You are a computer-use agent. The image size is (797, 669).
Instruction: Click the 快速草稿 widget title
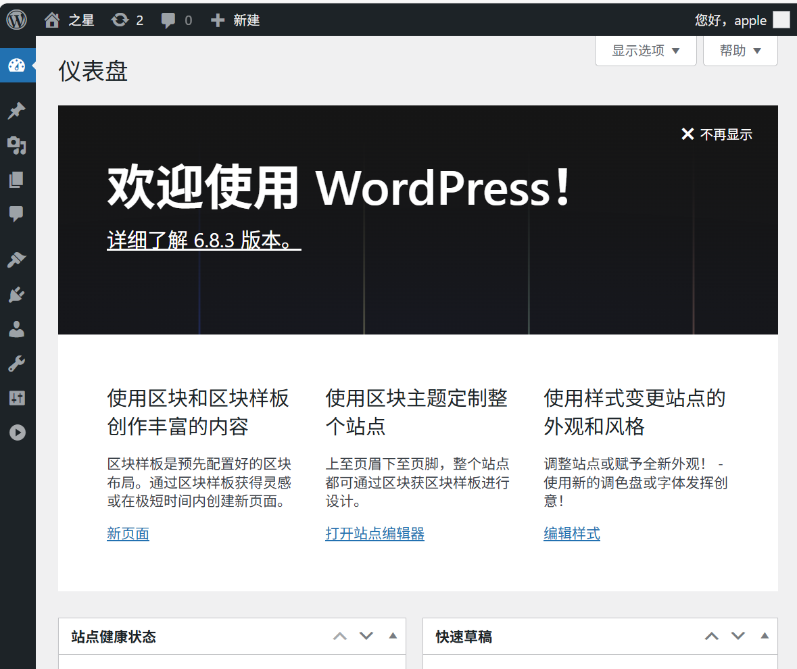coord(464,637)
